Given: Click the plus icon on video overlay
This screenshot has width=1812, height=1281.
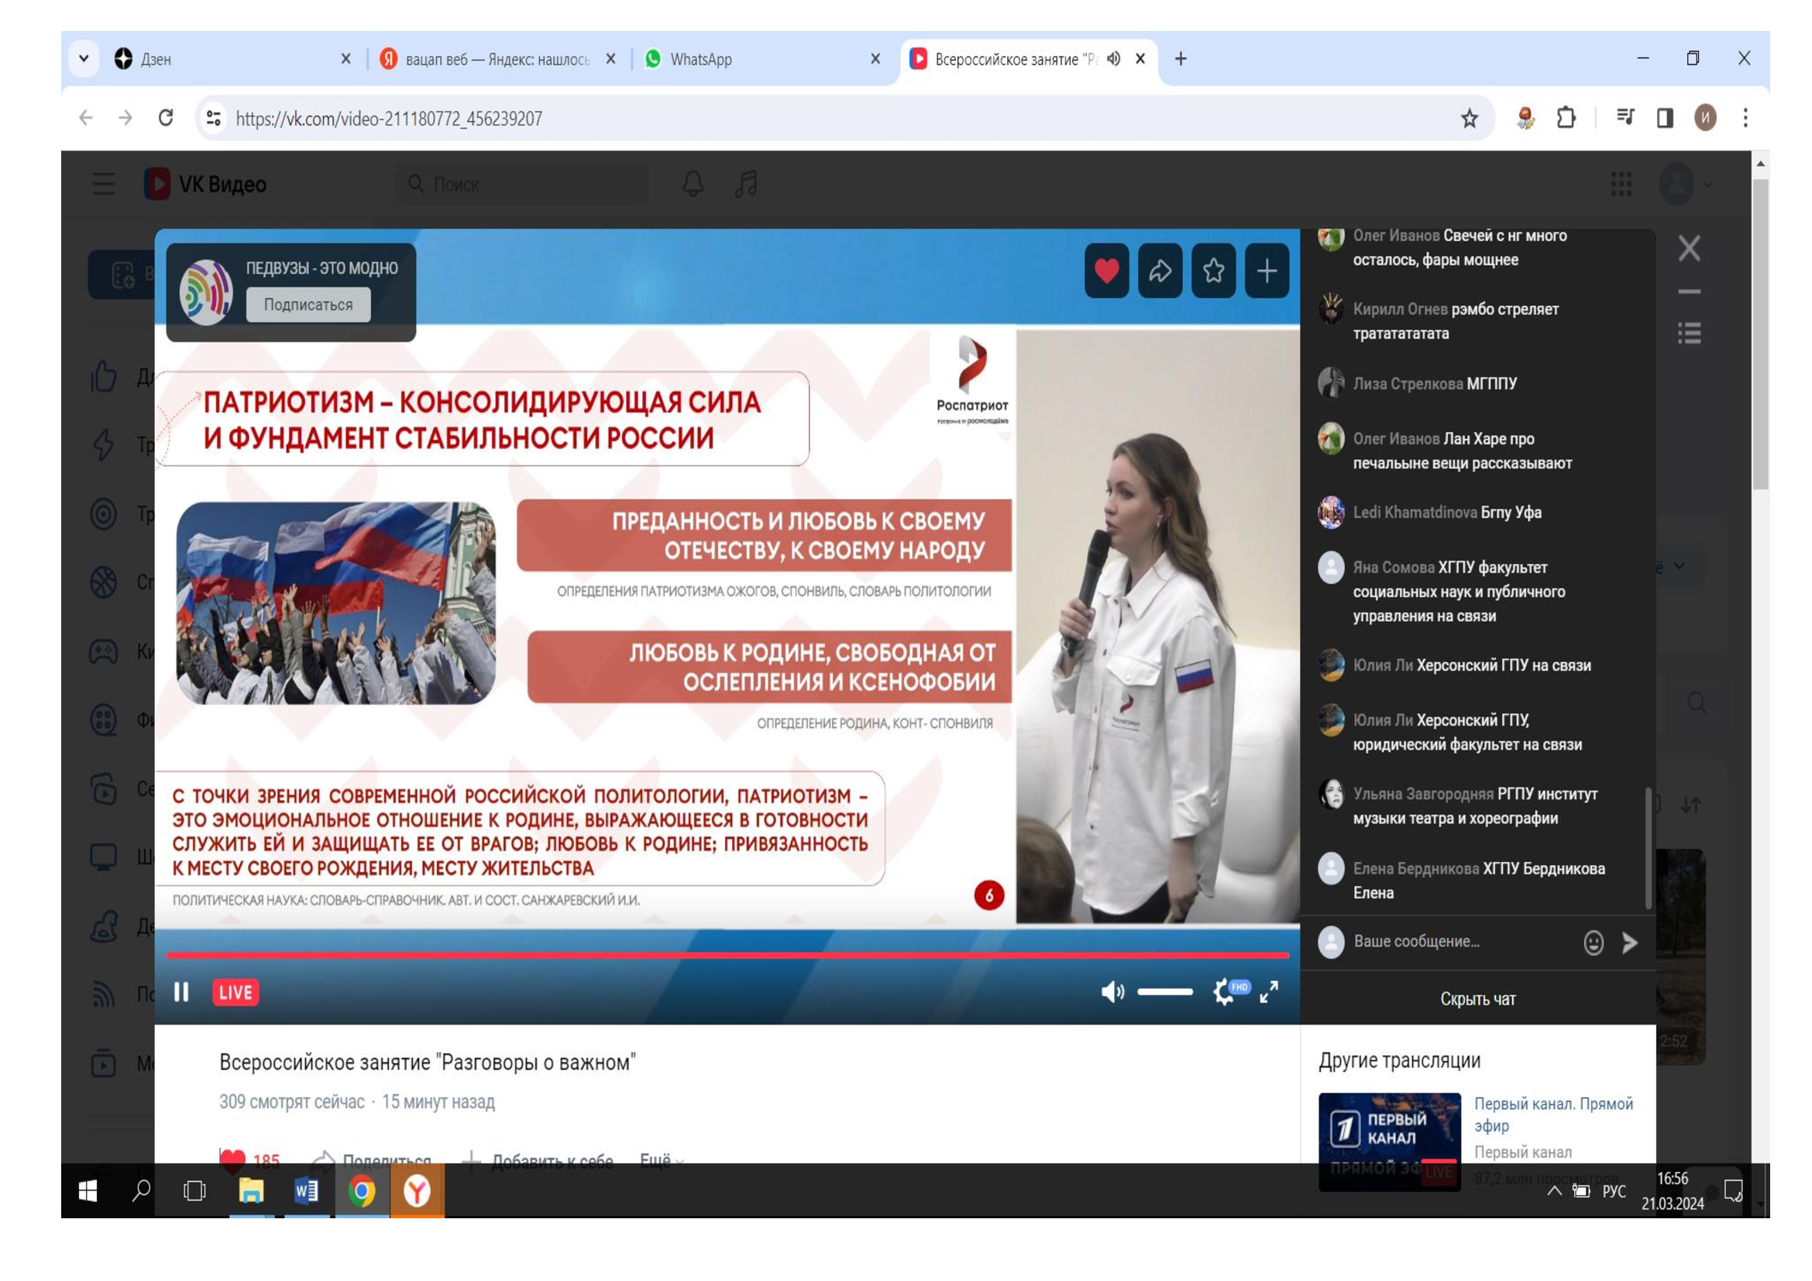Looking at the screenshot, I should tap(1267, 271).
